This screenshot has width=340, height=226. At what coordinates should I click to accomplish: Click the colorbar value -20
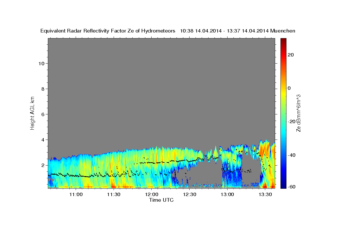point(291,121)
